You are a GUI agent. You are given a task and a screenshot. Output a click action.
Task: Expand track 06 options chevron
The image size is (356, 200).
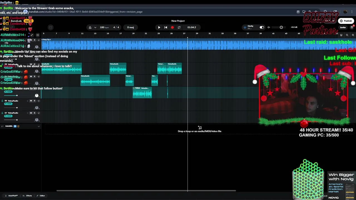[39, 101]
